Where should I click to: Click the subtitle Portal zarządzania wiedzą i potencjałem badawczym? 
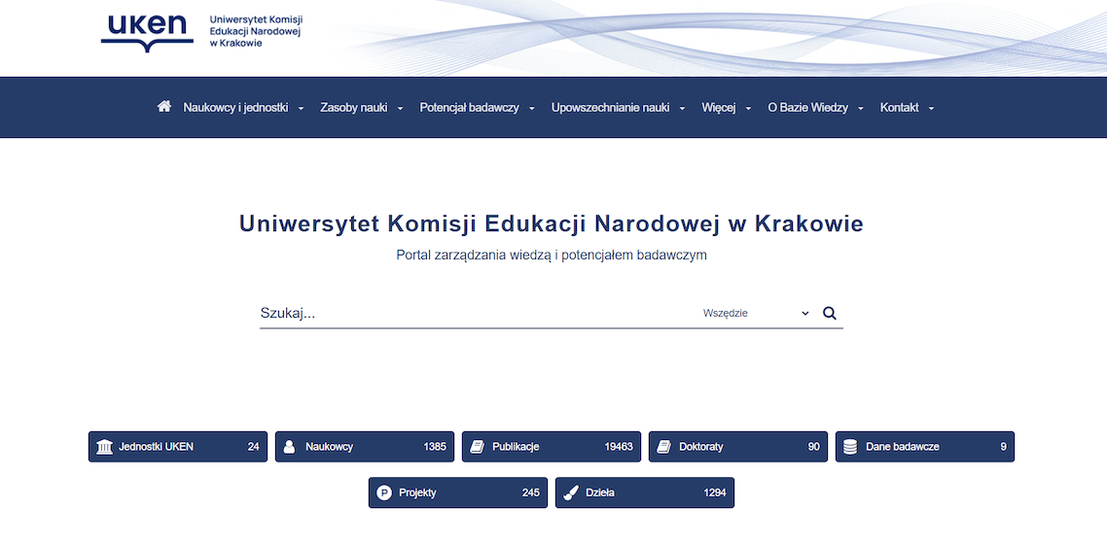[x=552, y=255]
